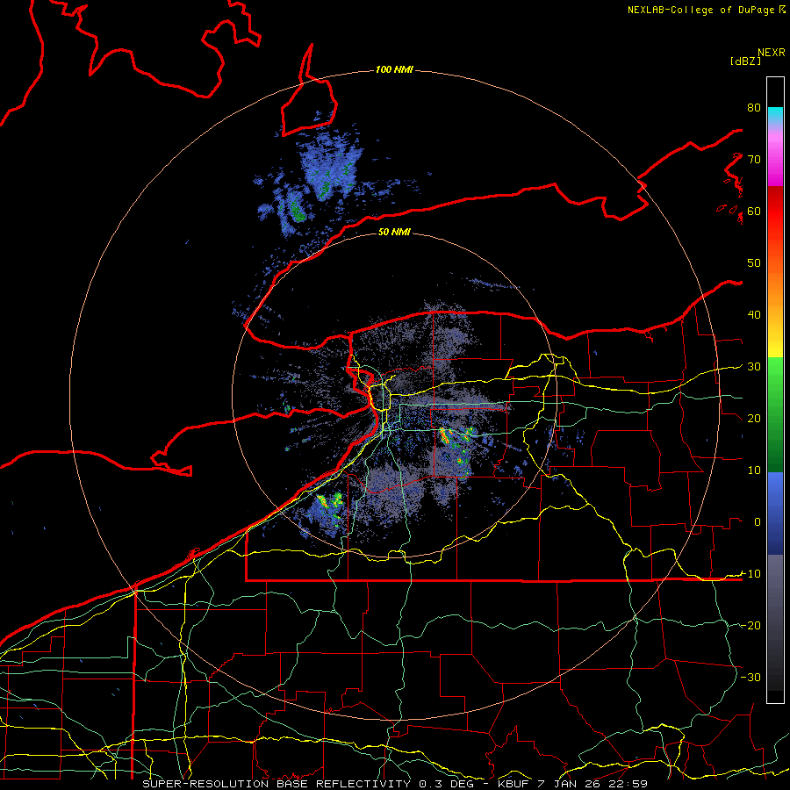
Task: Click the SUPER-RESOLUTION BASE REFLECTIVITY caption text
Action: click(x=276, y=784)
